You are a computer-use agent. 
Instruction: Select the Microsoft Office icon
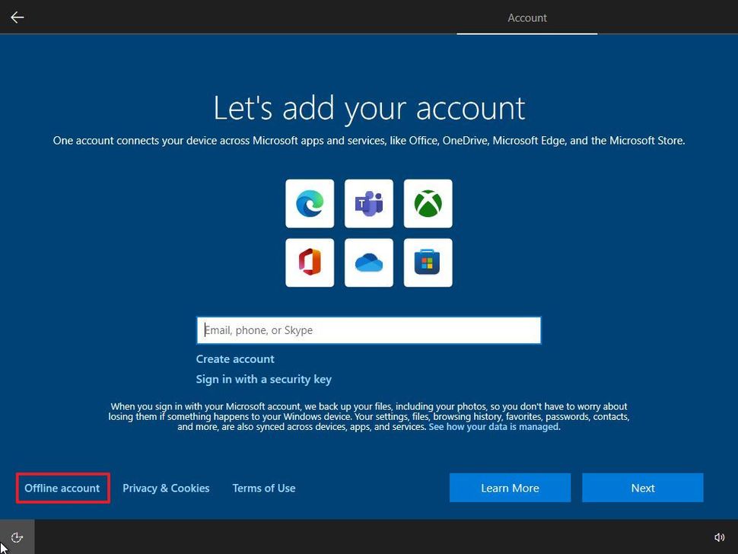click(x=309, y=263)
